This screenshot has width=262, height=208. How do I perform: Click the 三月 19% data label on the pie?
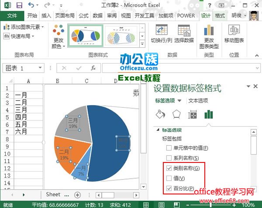73,123
